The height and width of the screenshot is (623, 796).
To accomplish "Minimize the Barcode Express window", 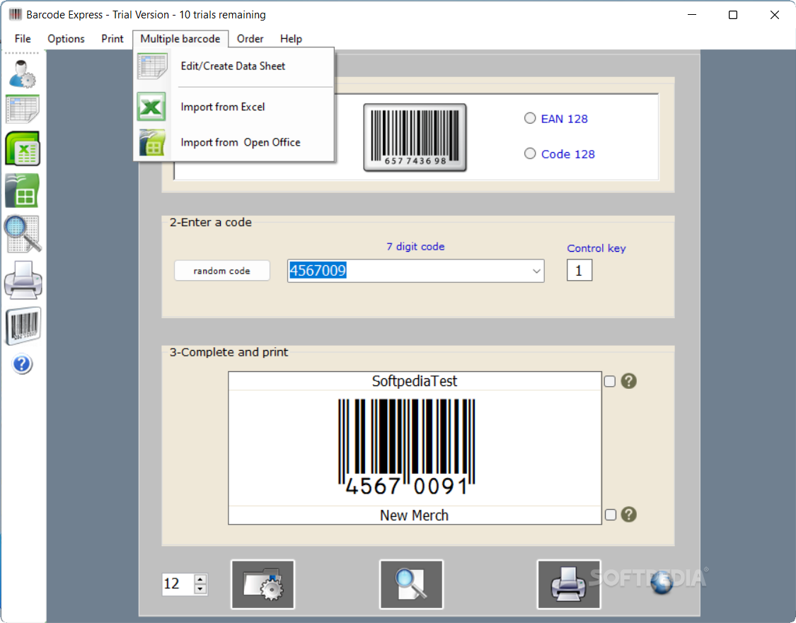I will point(691,15).
